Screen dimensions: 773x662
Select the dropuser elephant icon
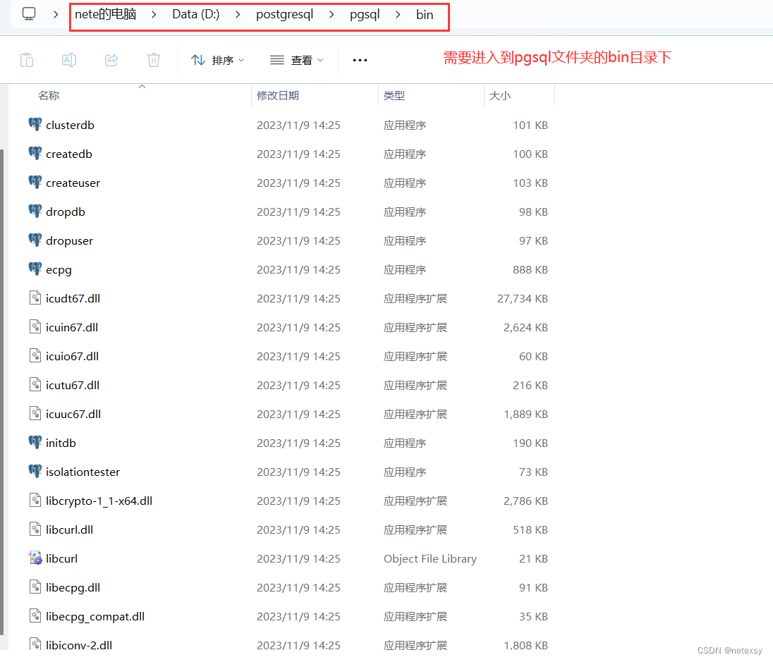(x=35, y=240)
